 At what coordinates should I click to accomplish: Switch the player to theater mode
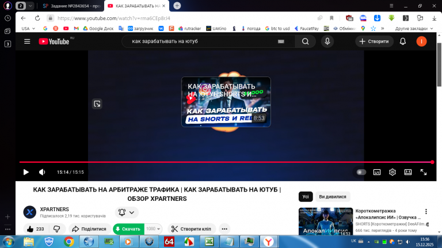point(408,172)
